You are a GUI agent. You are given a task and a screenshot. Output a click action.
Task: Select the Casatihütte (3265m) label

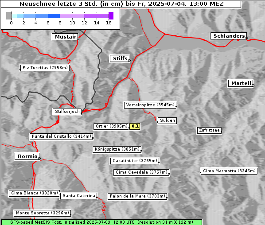click(135, 161)
